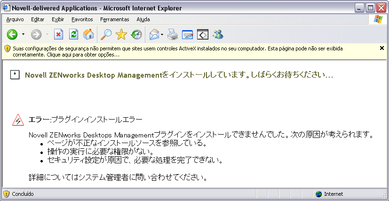
Task: Click the status bar shield icon
Action: point(7,194)
